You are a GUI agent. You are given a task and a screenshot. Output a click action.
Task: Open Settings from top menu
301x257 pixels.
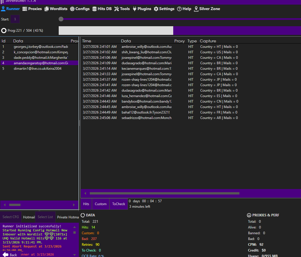(x=164, y=9)
